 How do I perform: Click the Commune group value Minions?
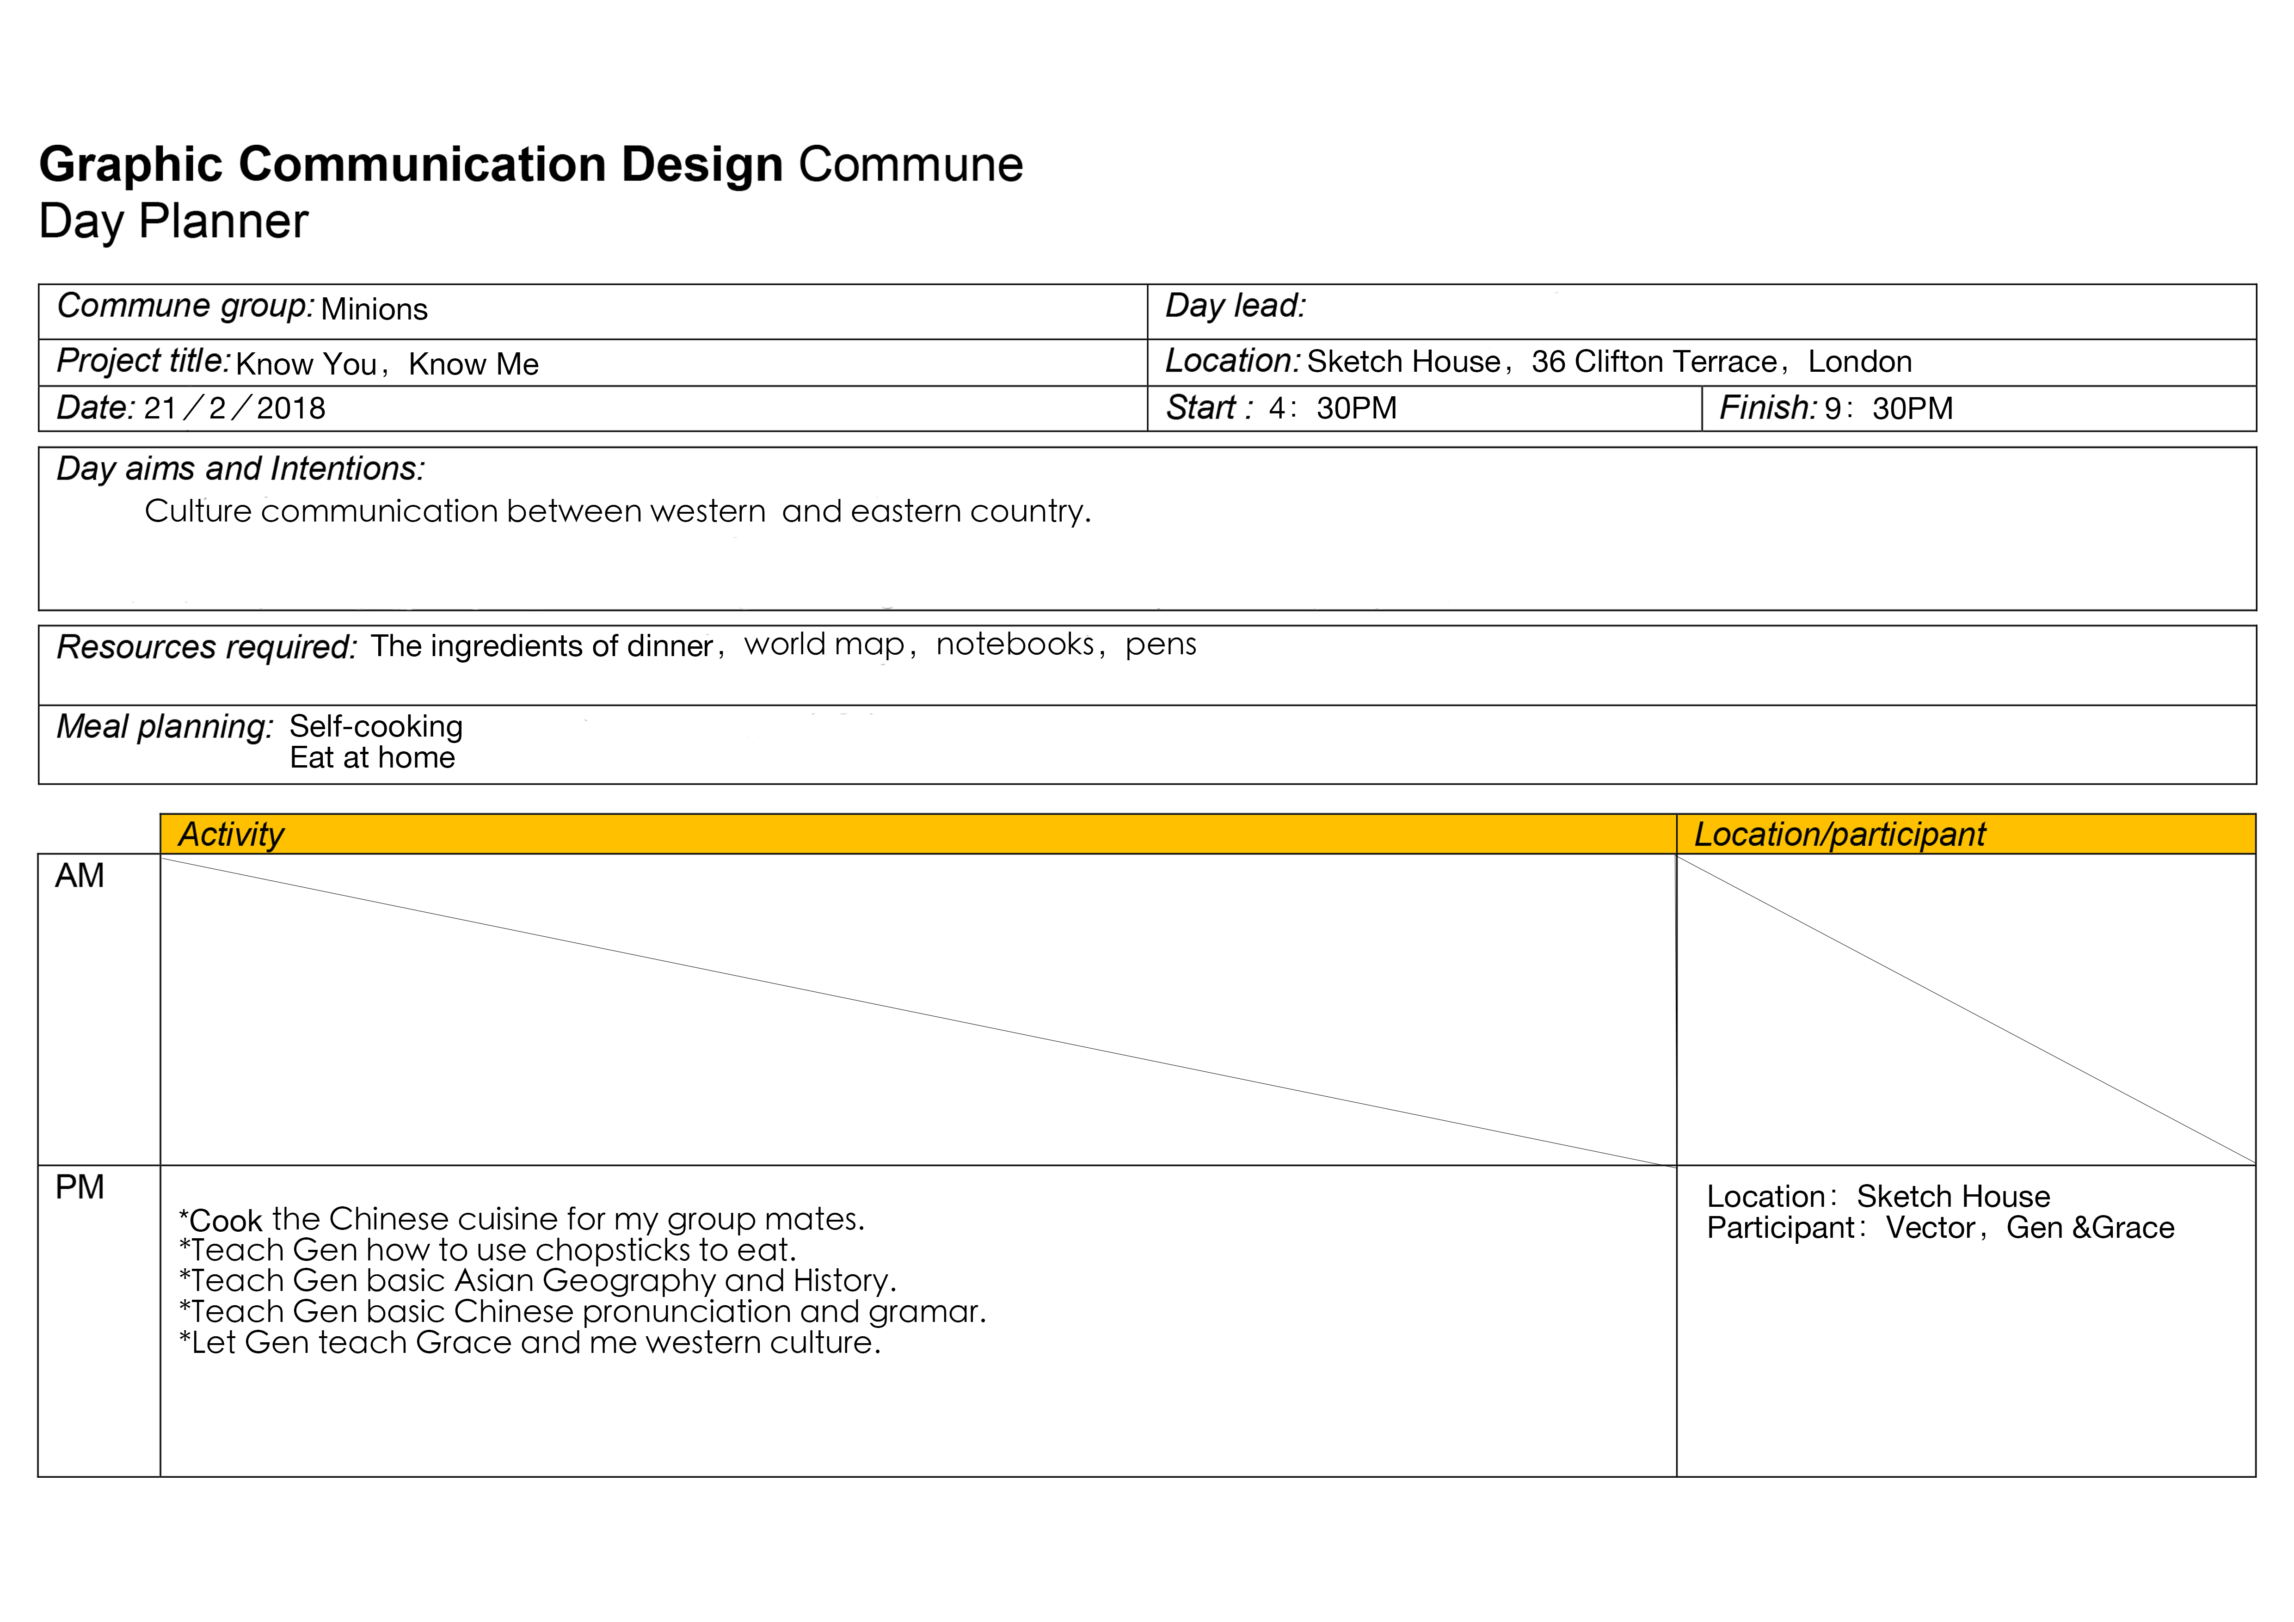coord(374,310)
